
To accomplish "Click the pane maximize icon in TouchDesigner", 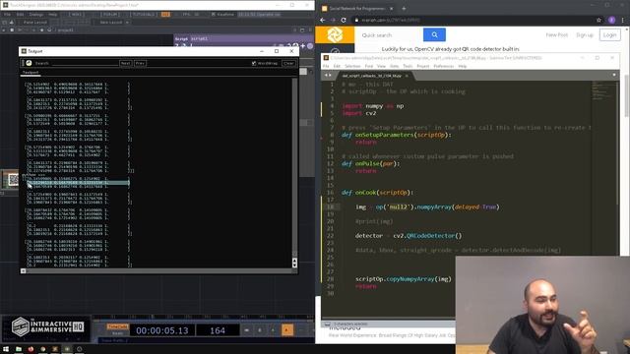I will coord(302,30).
